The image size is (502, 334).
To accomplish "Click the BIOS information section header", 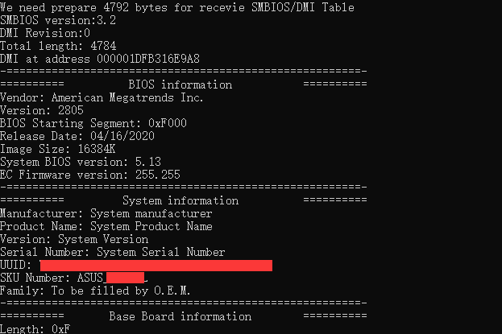I will (180, 85).
